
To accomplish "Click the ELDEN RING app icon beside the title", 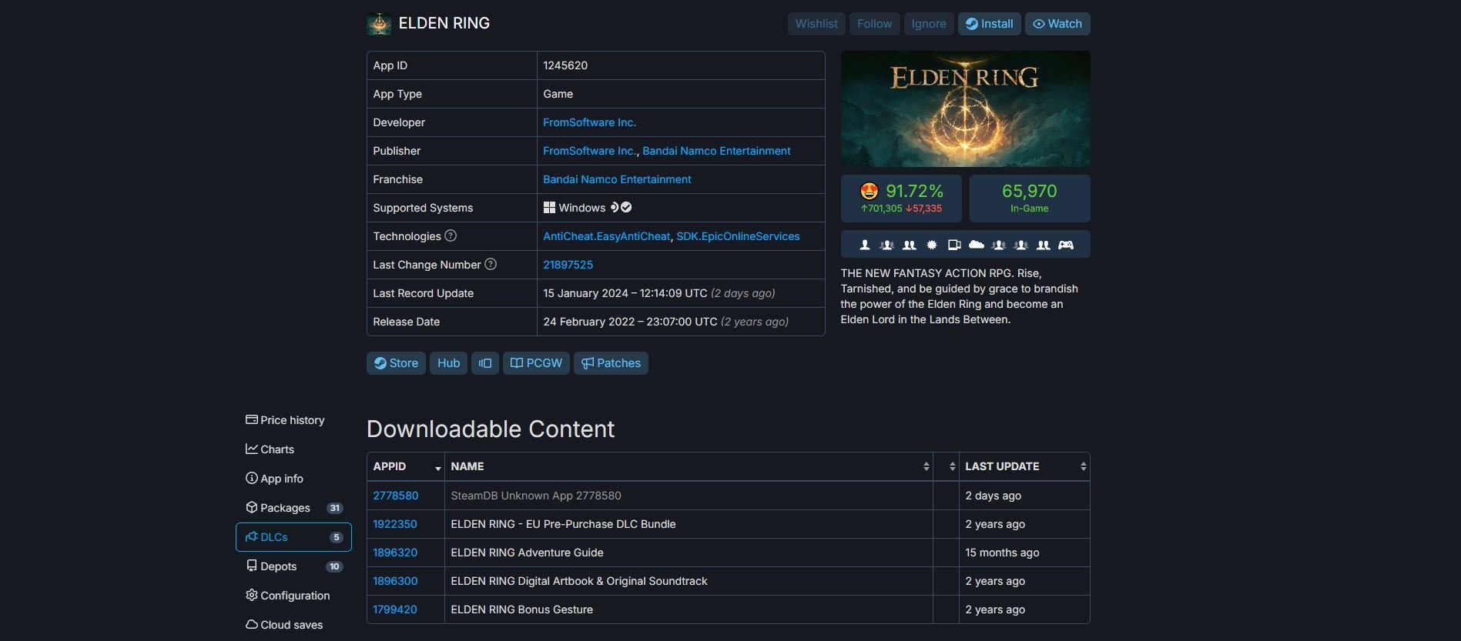I will (x=379, y=24).
